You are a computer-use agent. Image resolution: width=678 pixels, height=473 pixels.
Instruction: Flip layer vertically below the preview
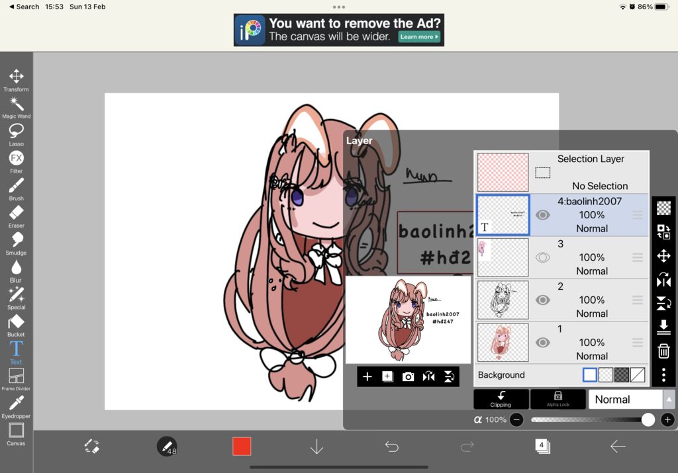449,376
